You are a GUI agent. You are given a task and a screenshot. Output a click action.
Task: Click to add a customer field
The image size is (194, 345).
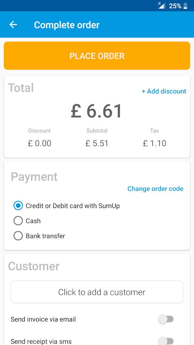pyautogui.click(x=97, y=292)
